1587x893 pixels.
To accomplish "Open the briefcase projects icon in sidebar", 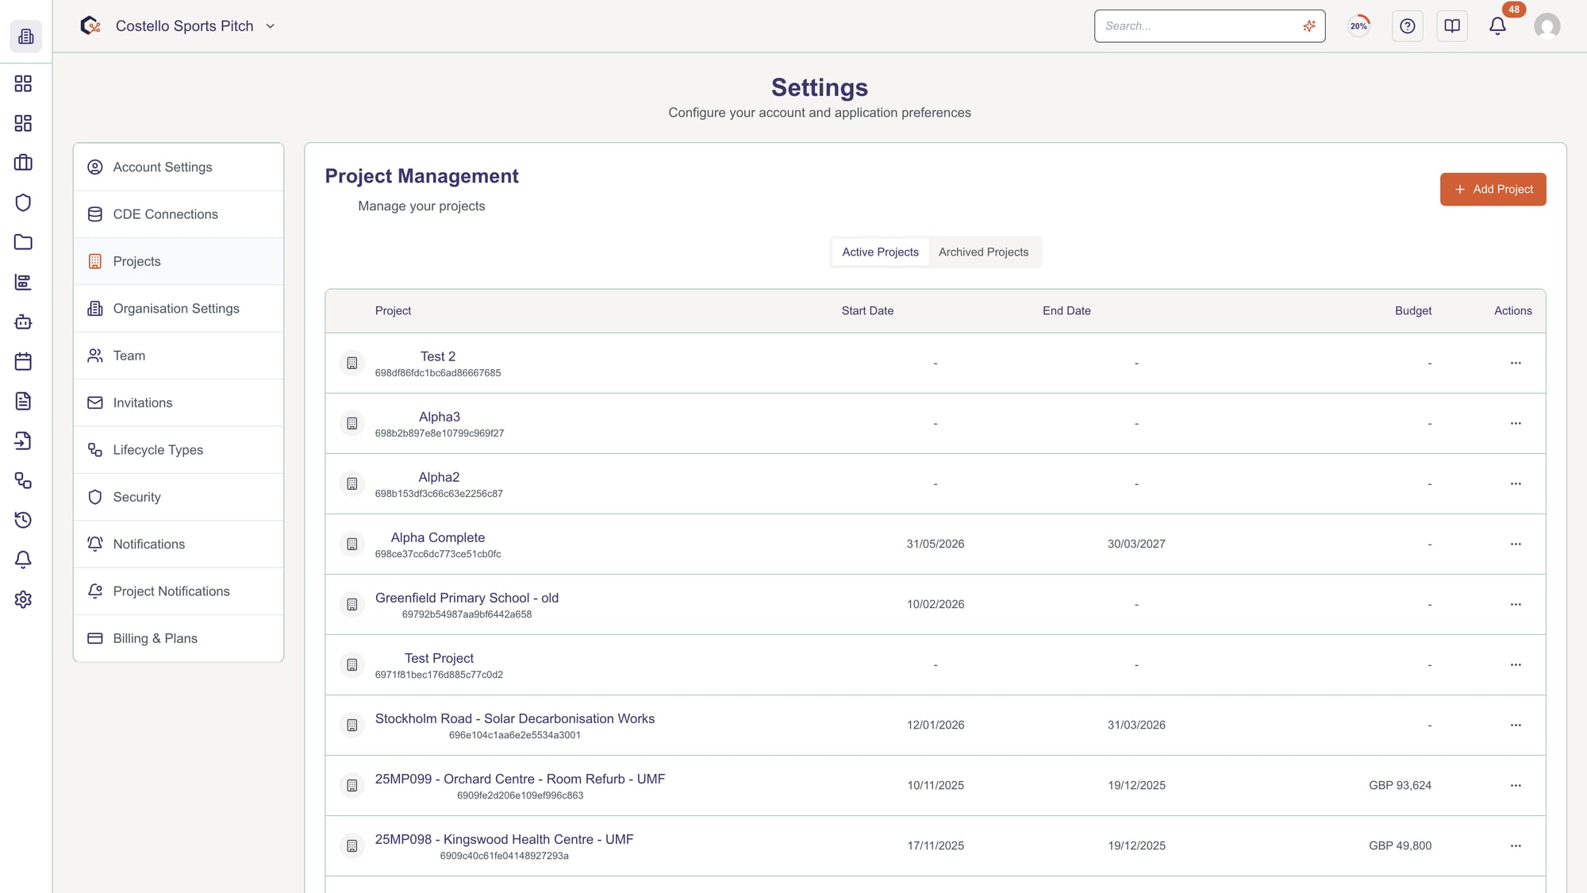I will [23, 163].
